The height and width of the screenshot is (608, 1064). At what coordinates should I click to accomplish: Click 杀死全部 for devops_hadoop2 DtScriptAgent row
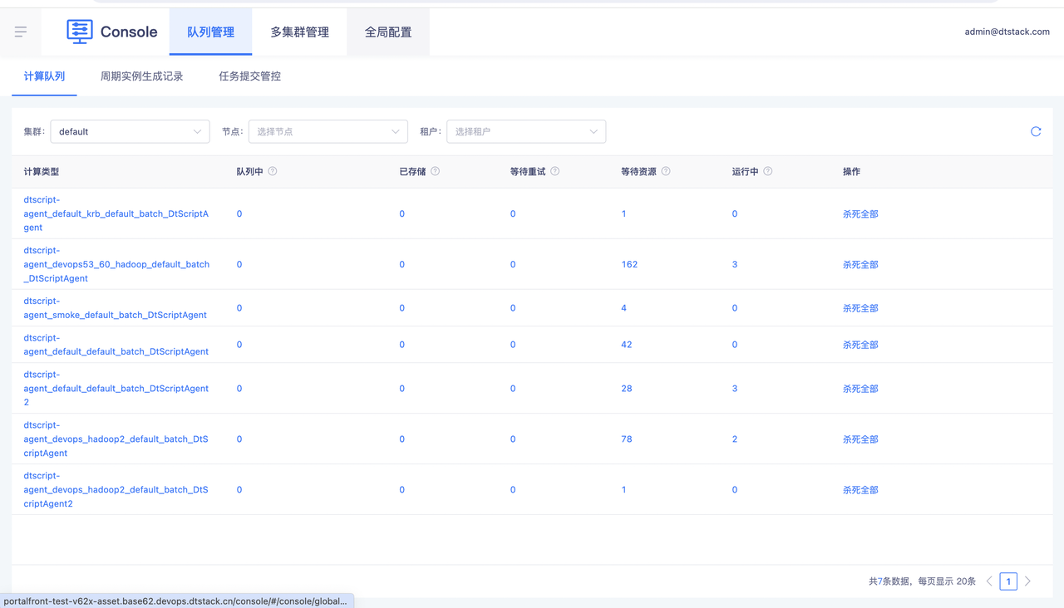(x=860, y=439)
